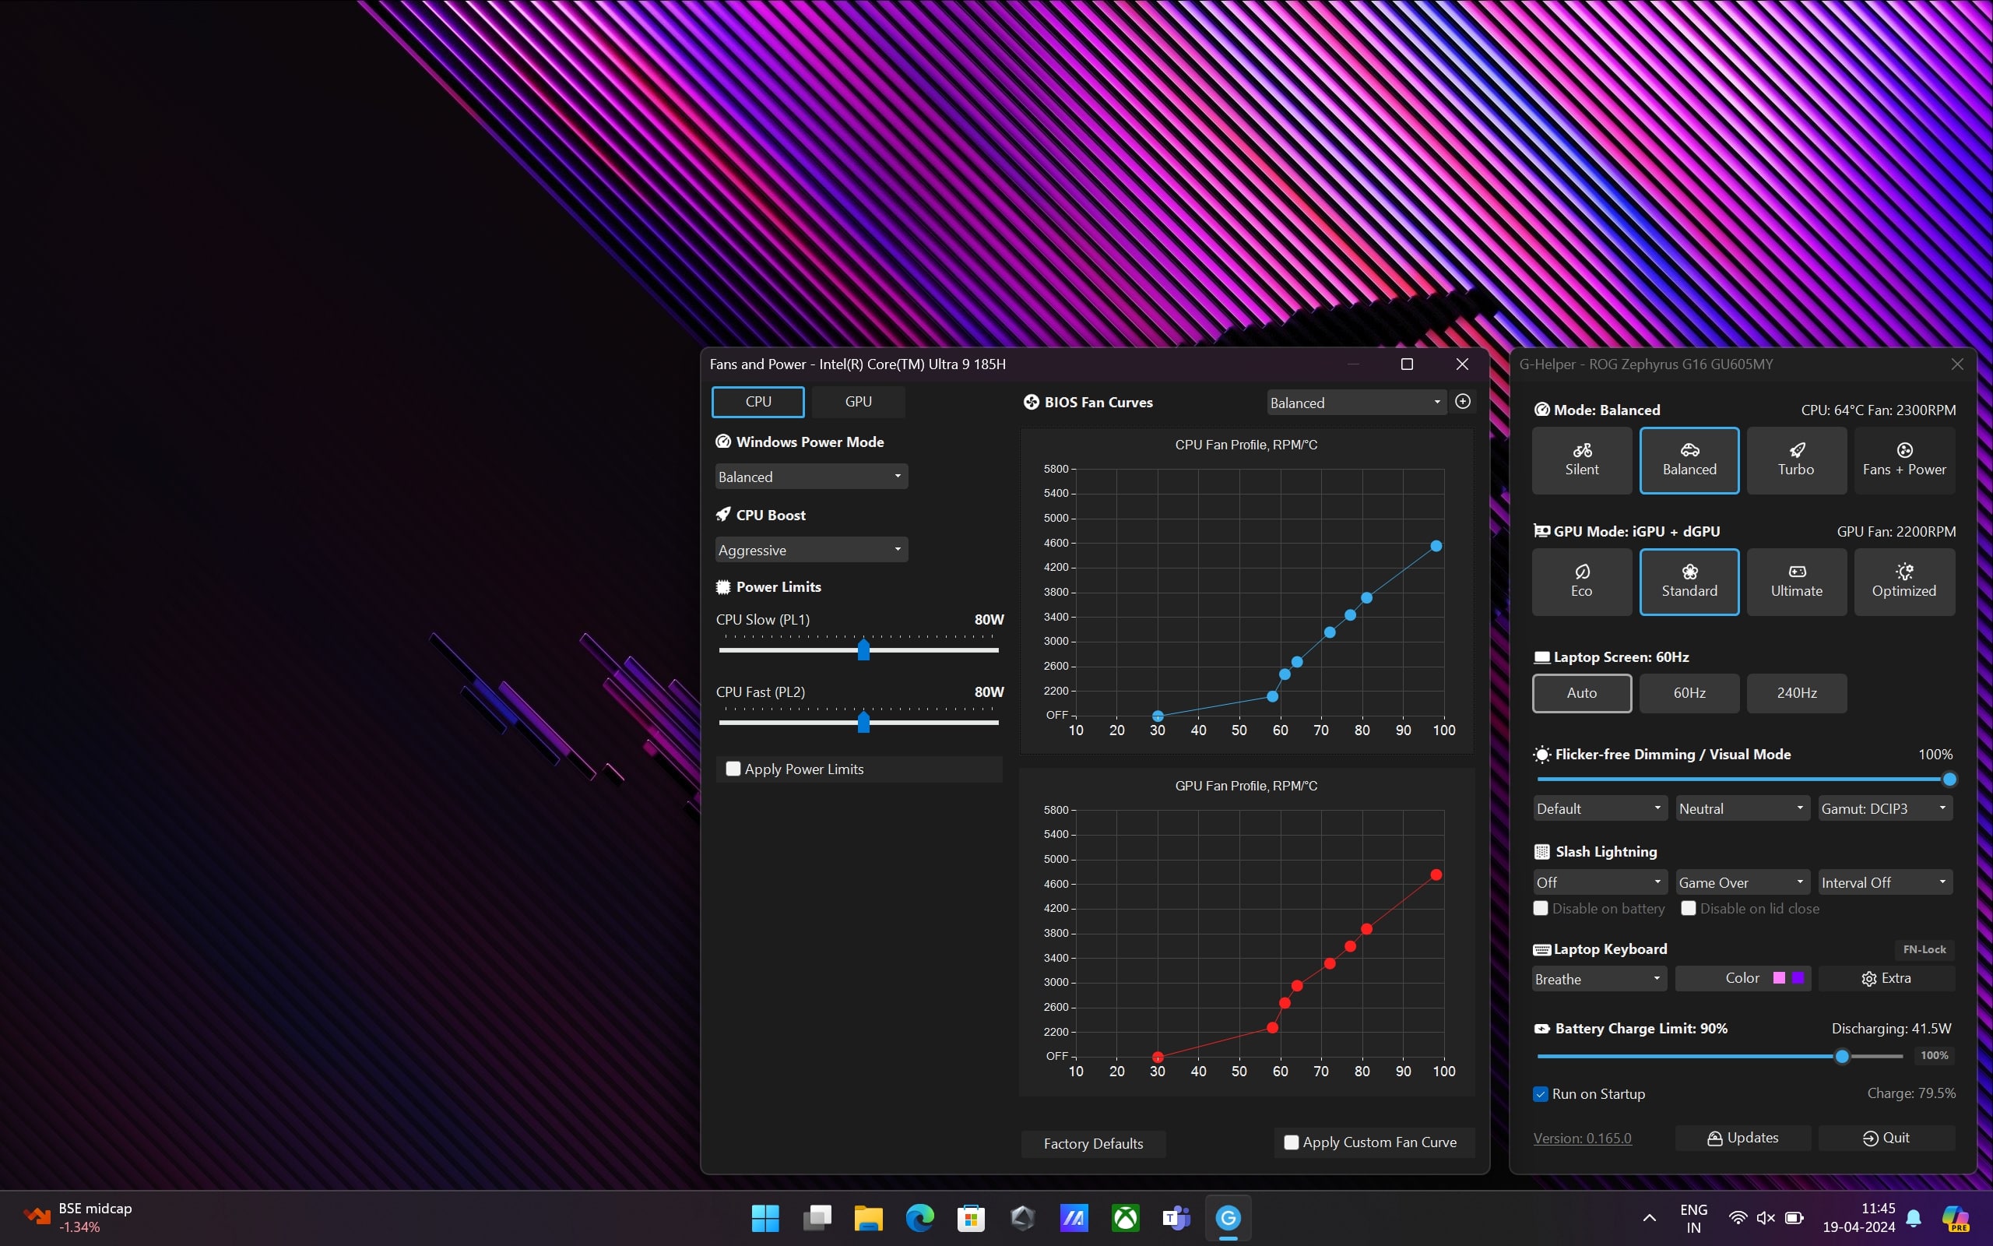Enable Apply Power Limits checkbox
This screenshot has height=1246, width=1993.
click(x=733, y=769)
